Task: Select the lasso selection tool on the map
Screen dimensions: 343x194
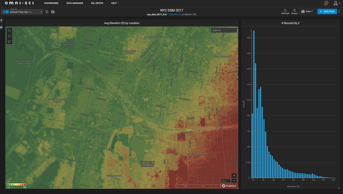Action: coord(9,41)
